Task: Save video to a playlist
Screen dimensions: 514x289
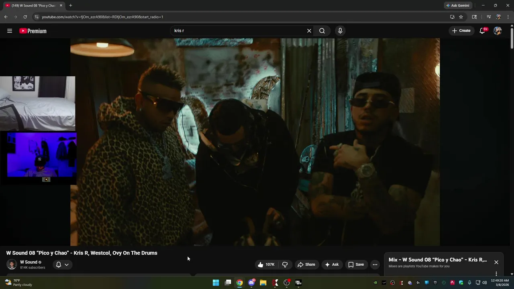Action: click(x=356, y=265)
